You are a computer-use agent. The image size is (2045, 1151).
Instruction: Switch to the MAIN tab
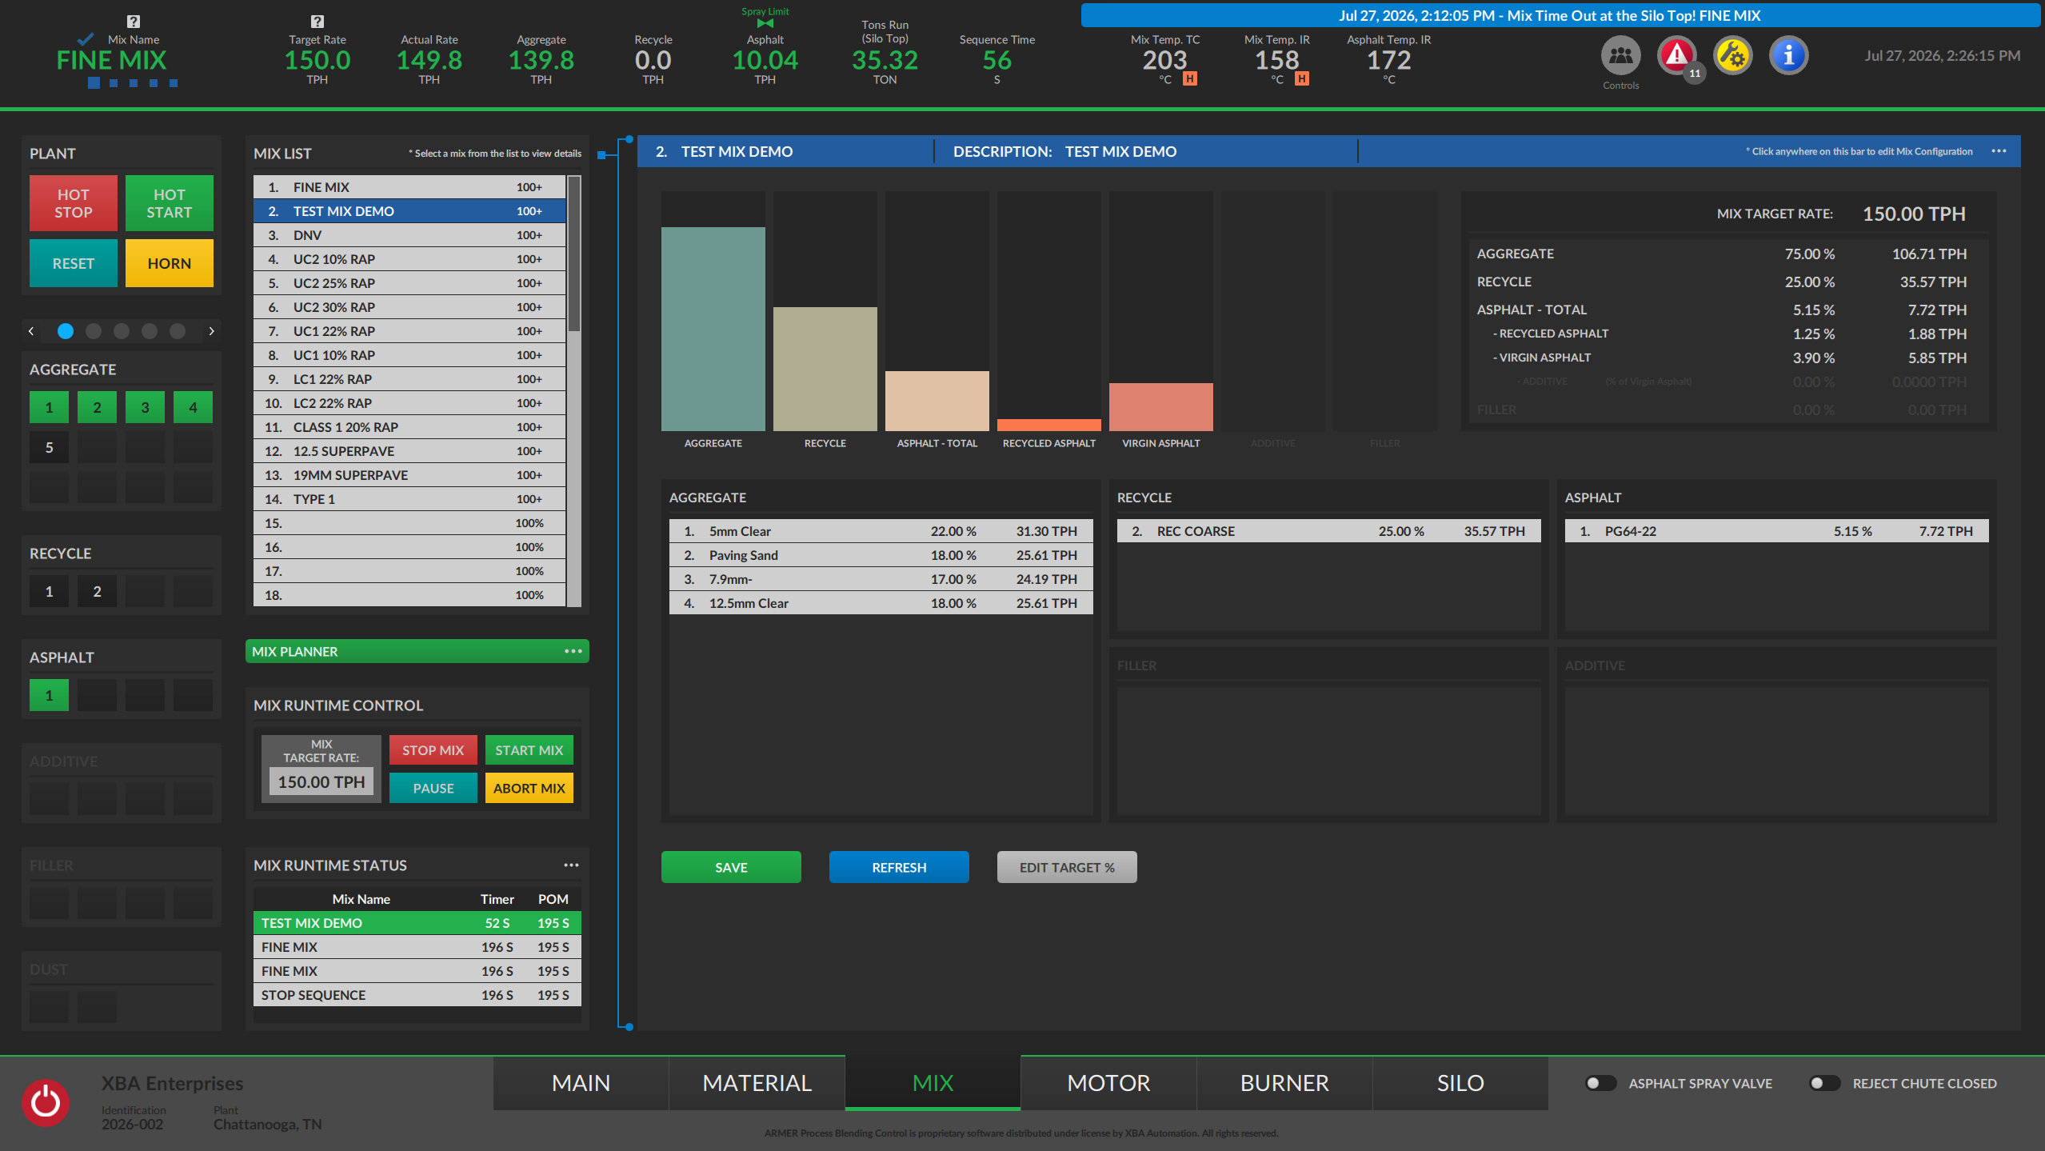pyautogui.click(x=581, y=1083)
